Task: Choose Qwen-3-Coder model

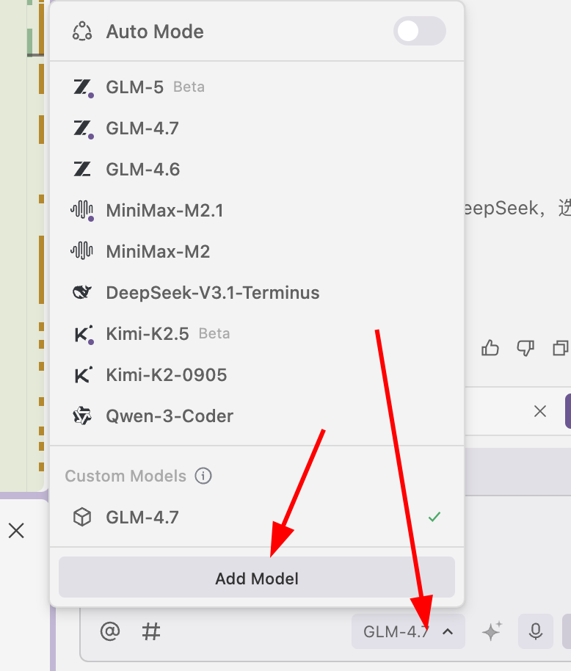Action: pos(169,416)
